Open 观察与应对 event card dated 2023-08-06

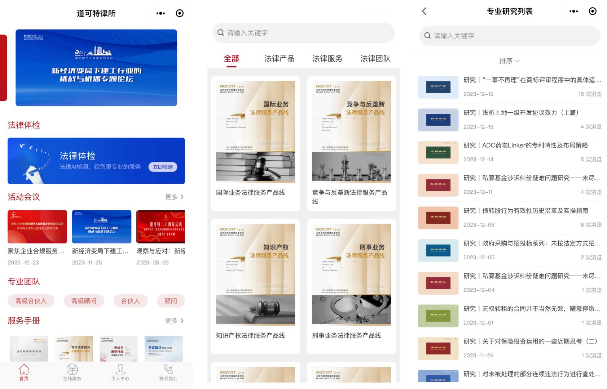[160, 238]
